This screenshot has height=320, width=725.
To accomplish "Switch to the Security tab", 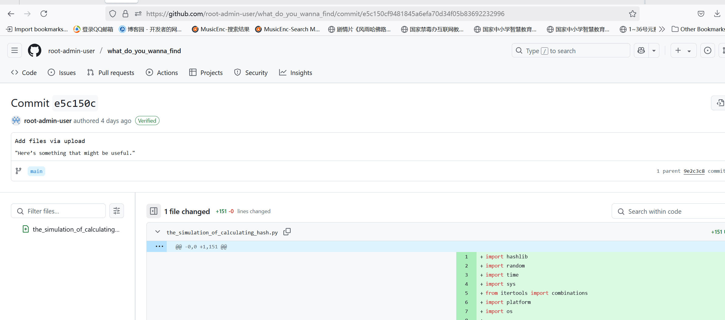I will [x=251, y=73].
